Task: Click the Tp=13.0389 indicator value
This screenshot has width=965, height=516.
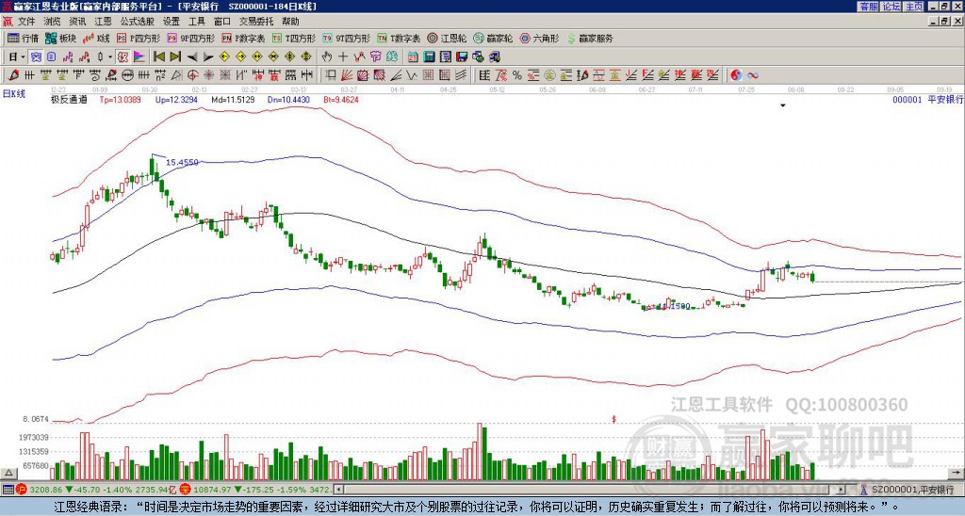Action: click(x=120, y=99)
